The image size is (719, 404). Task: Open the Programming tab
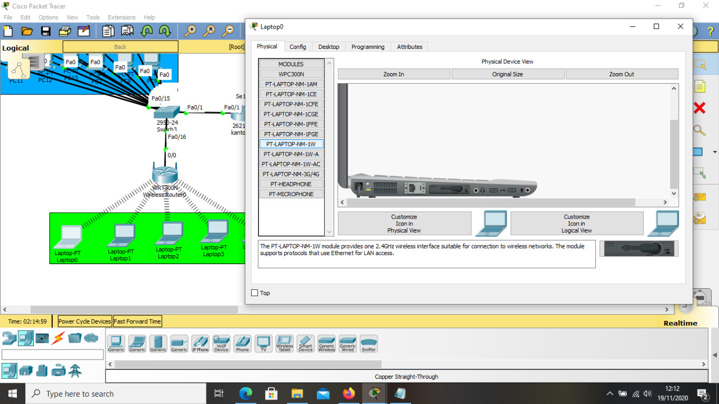(368, 47)
